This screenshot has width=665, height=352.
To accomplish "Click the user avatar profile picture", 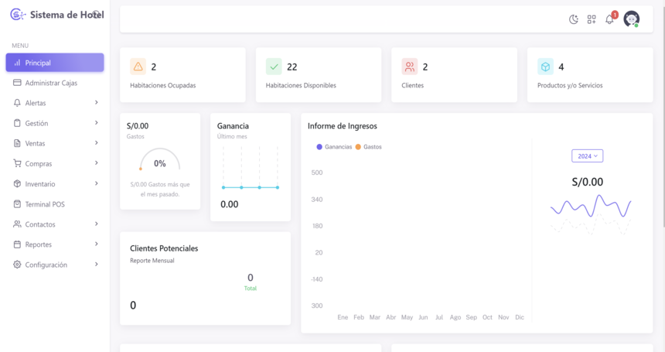I will 631,19.
